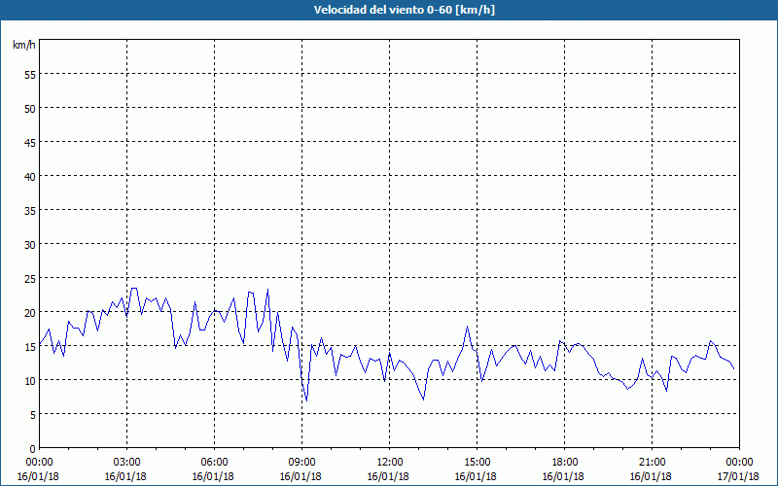The width and height of the screenshot is (778, 486).
Task: Click the 09:00 time label on x-axis
Action: pos(301,462)
